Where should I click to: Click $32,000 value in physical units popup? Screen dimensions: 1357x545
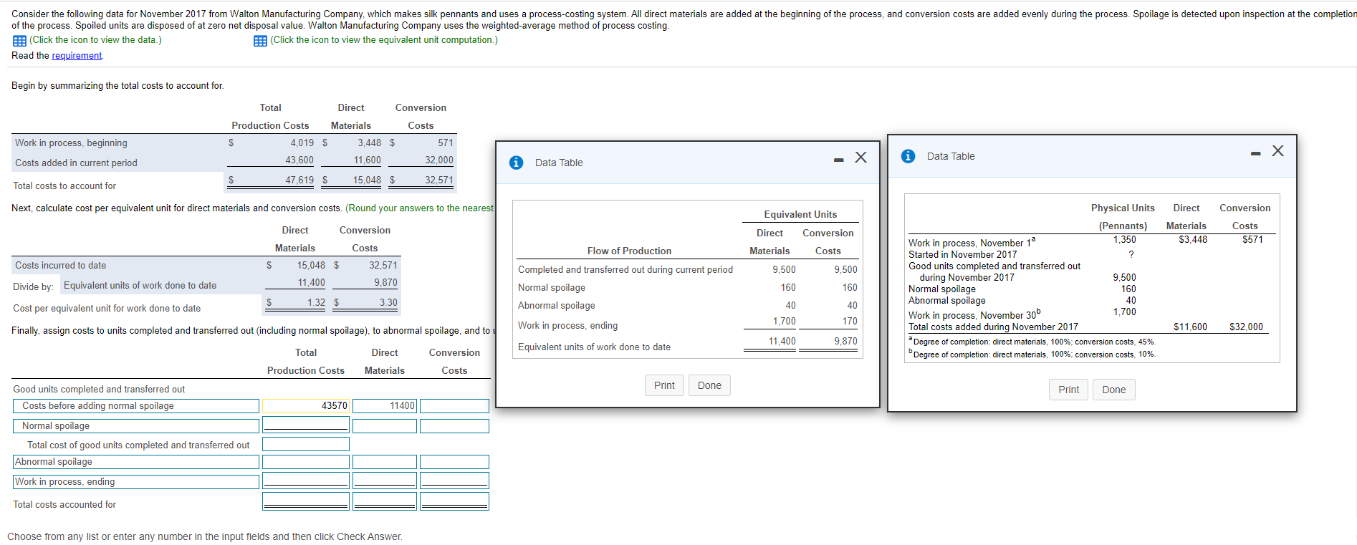(1246, 327)
